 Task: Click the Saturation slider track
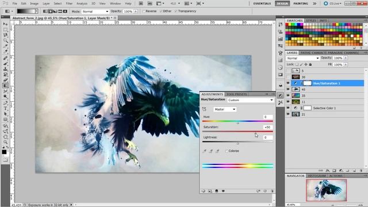[x=237, y=132]
